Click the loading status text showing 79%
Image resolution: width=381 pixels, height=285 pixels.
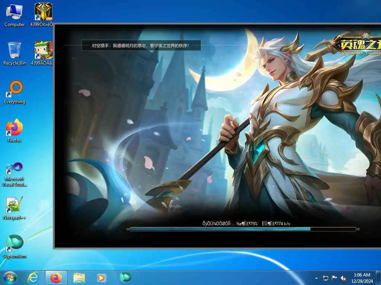246,223
